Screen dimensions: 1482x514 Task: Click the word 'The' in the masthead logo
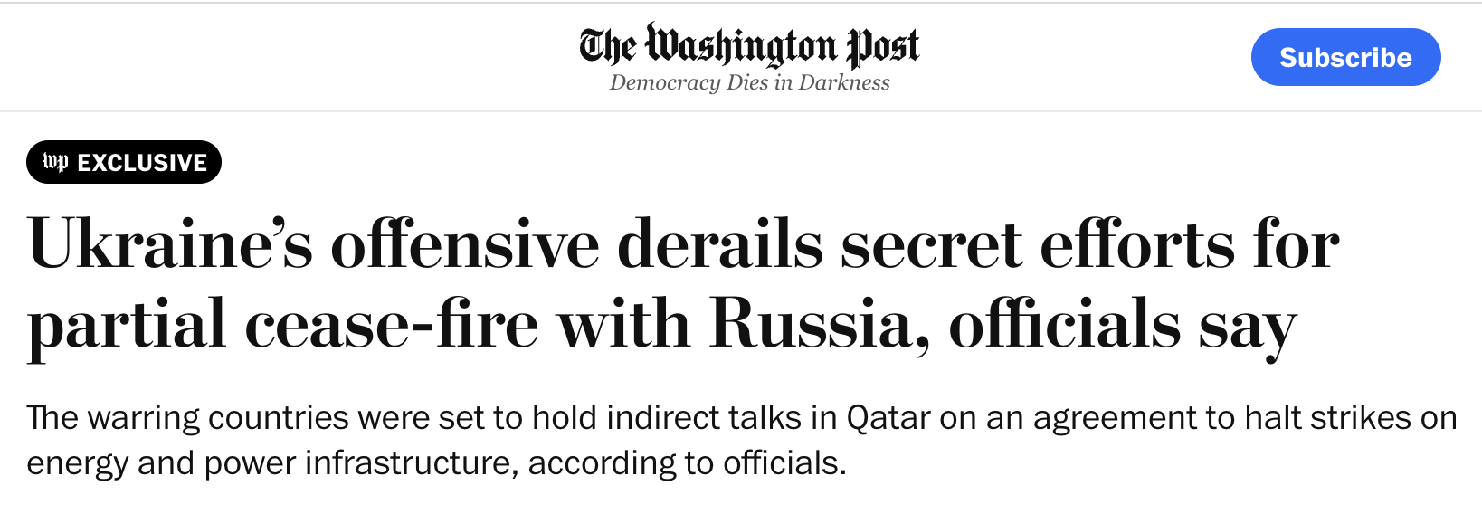point(608,46)
